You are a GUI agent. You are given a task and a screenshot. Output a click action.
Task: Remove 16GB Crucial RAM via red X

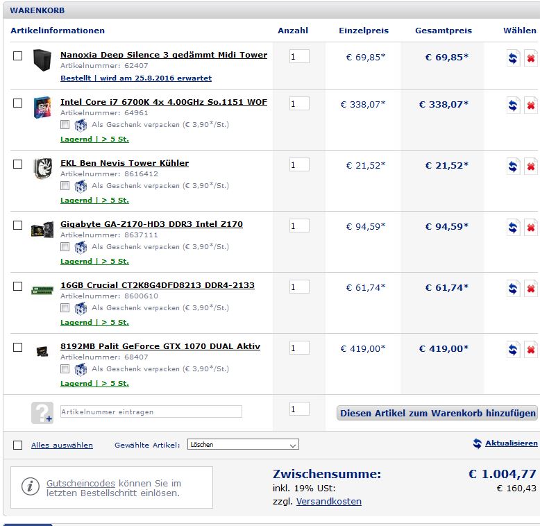(531, 288)
